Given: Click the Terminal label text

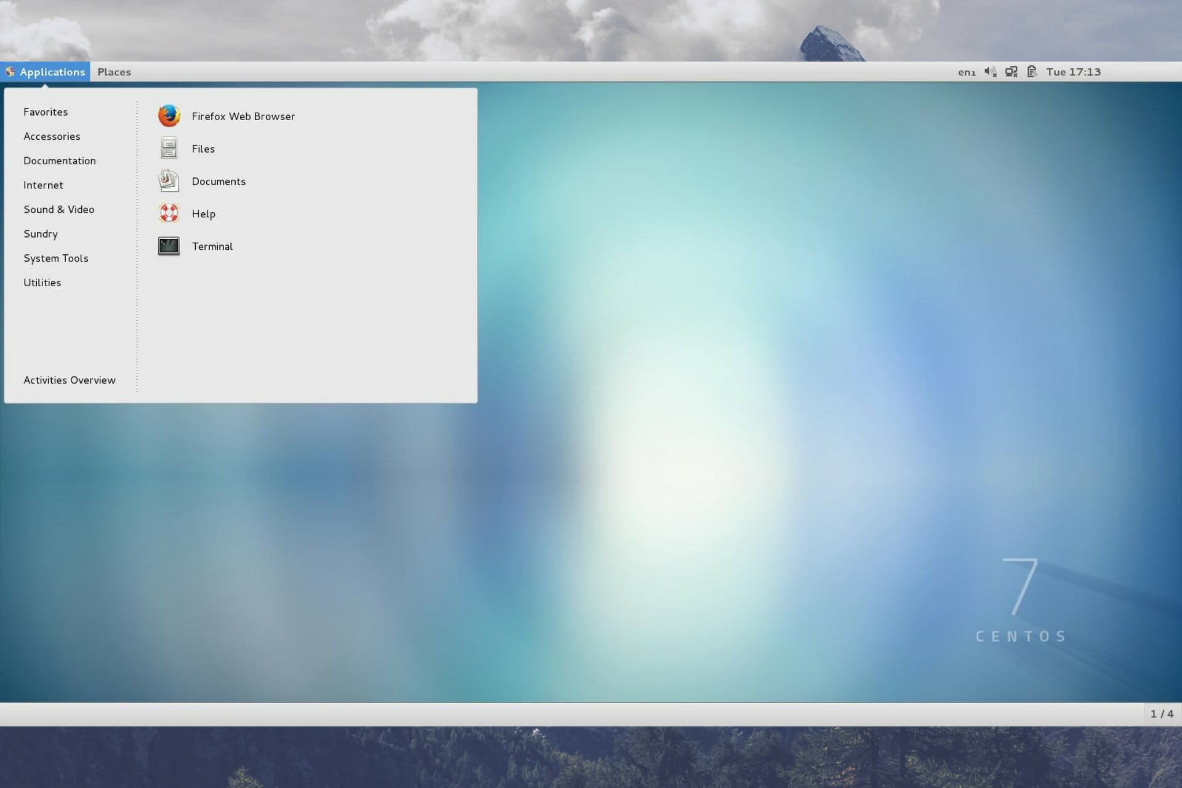Looking at the screenshot, I should 212,246.
